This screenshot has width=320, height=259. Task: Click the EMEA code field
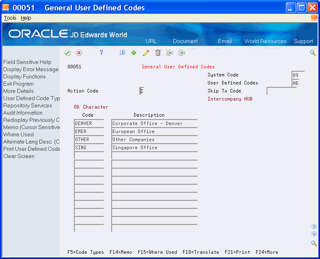(89, 132)
